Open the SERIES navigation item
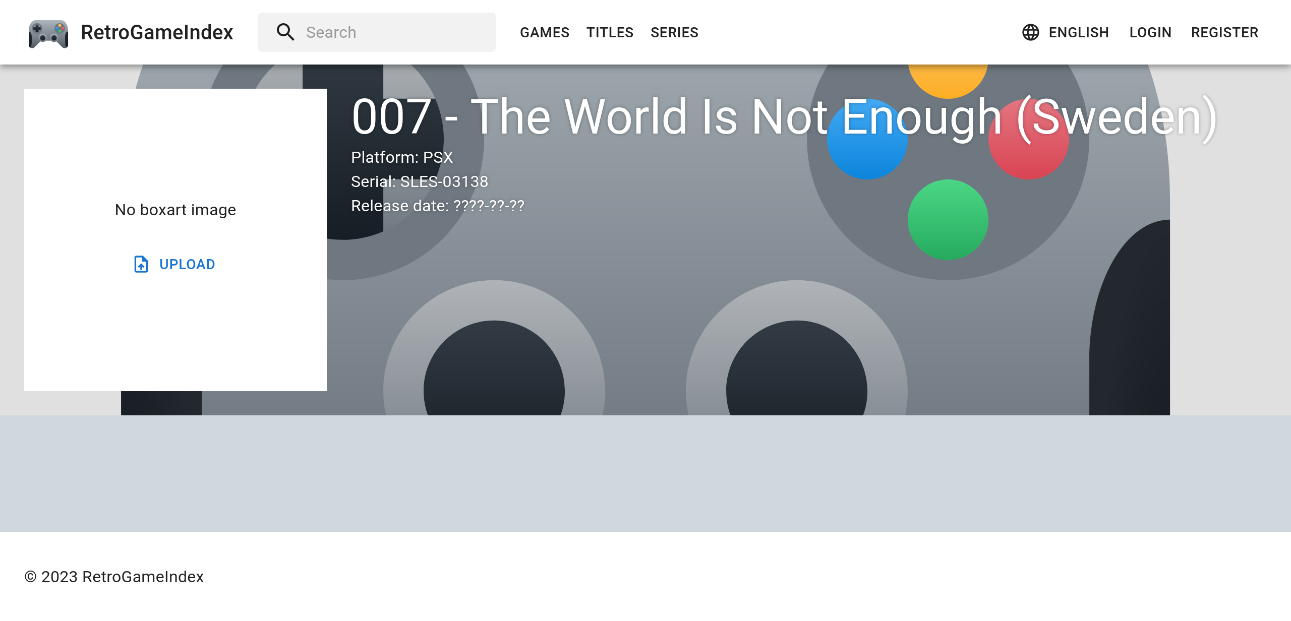This screenshot has height=621, width=1291. point(674,32)
